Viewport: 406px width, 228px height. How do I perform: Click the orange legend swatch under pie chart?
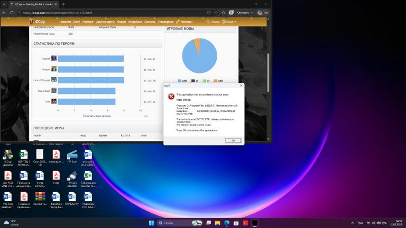pyautogui.click(x=216, y=81)
